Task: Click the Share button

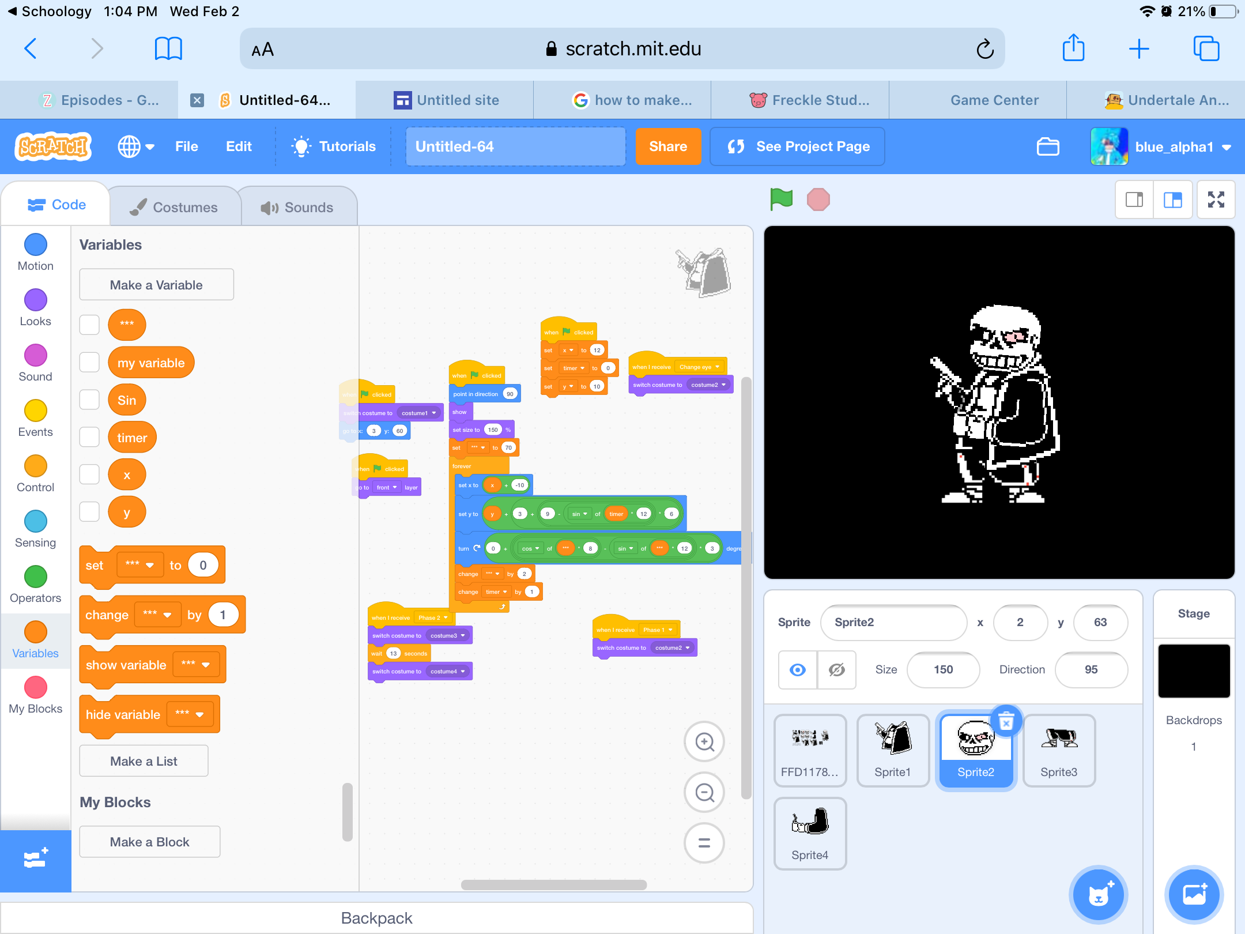Action: pyautogui.click(x=668, y=146)
